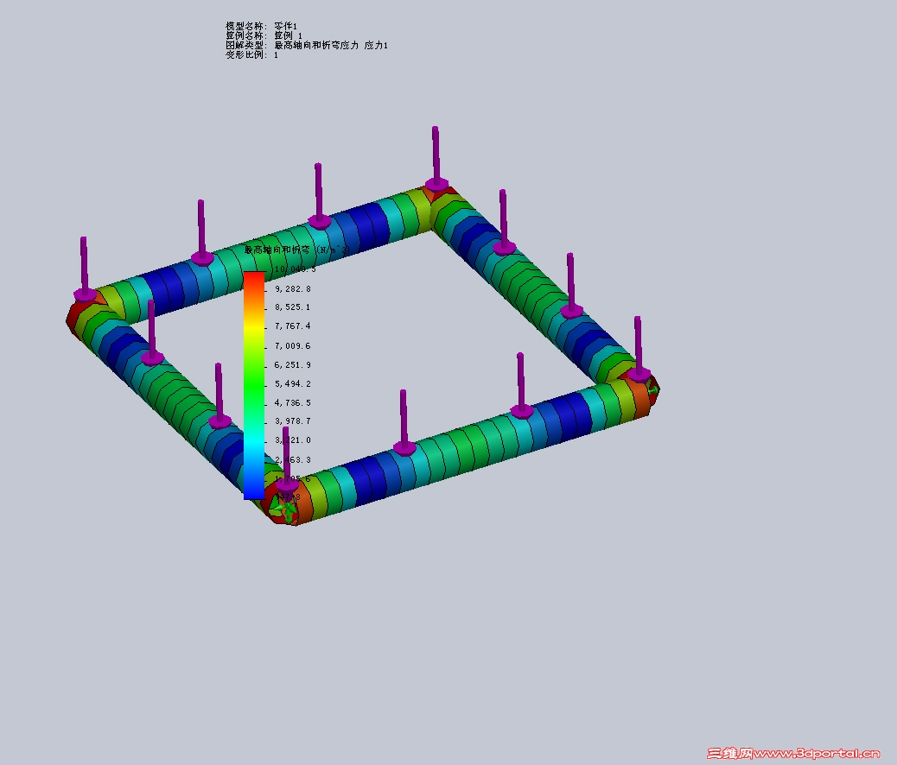
Task: Click the stress color legend bar
Action: 254,385
